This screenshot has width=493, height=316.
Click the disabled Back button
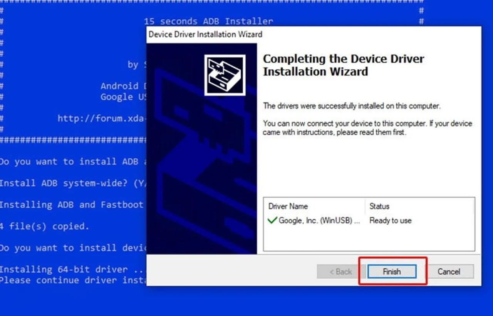point(340,271)
